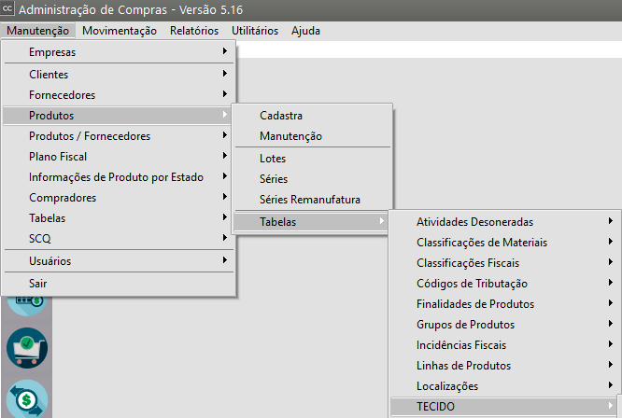Click the shopping cart checkmark sidebar icon
This screenshot has width=622, height=418.
pyautogui.click(x=26, y=349)
